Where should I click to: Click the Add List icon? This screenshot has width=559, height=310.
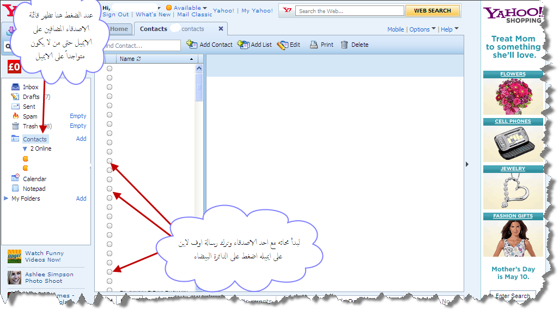(x=243, y=45)
